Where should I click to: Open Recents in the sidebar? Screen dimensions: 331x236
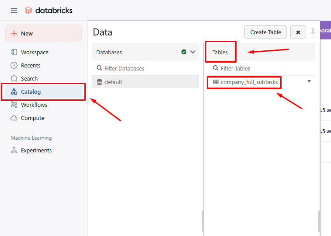pos(43,65)
